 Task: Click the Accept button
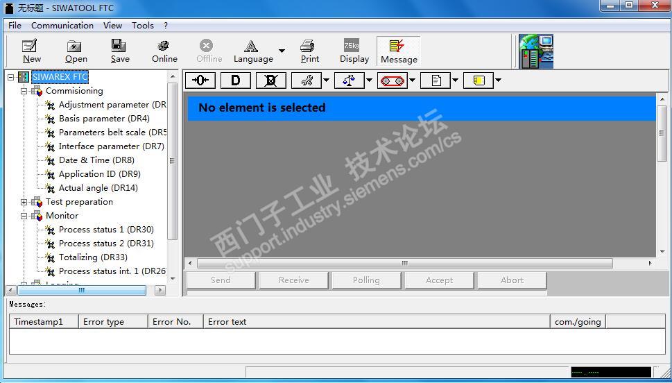coord(439,280)
